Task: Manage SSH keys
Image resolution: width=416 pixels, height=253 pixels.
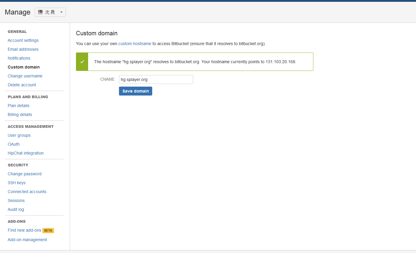Action: pos(17,183)
